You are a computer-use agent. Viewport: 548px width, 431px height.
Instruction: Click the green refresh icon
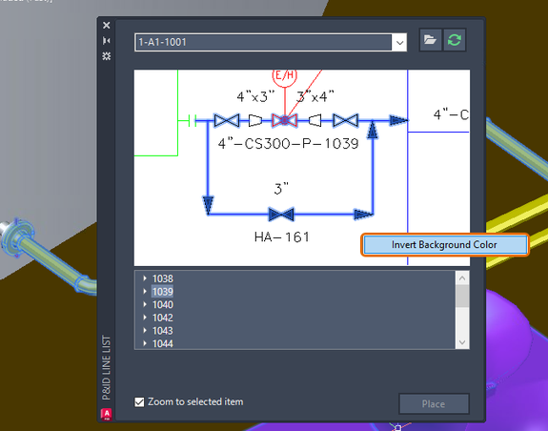[455, 40]
